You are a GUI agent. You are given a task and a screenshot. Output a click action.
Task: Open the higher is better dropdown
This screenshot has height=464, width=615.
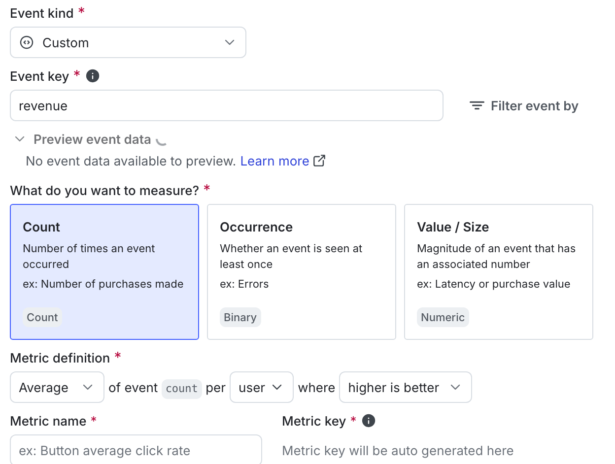405,387
